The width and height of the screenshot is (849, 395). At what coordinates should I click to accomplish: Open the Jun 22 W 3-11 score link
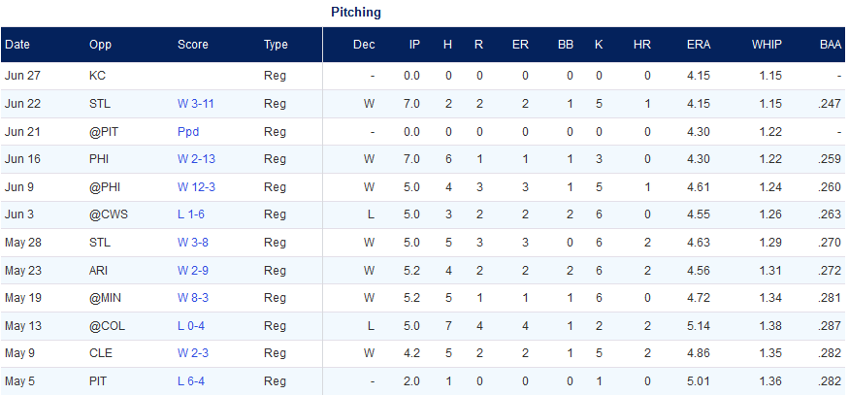tap(195, 104)
